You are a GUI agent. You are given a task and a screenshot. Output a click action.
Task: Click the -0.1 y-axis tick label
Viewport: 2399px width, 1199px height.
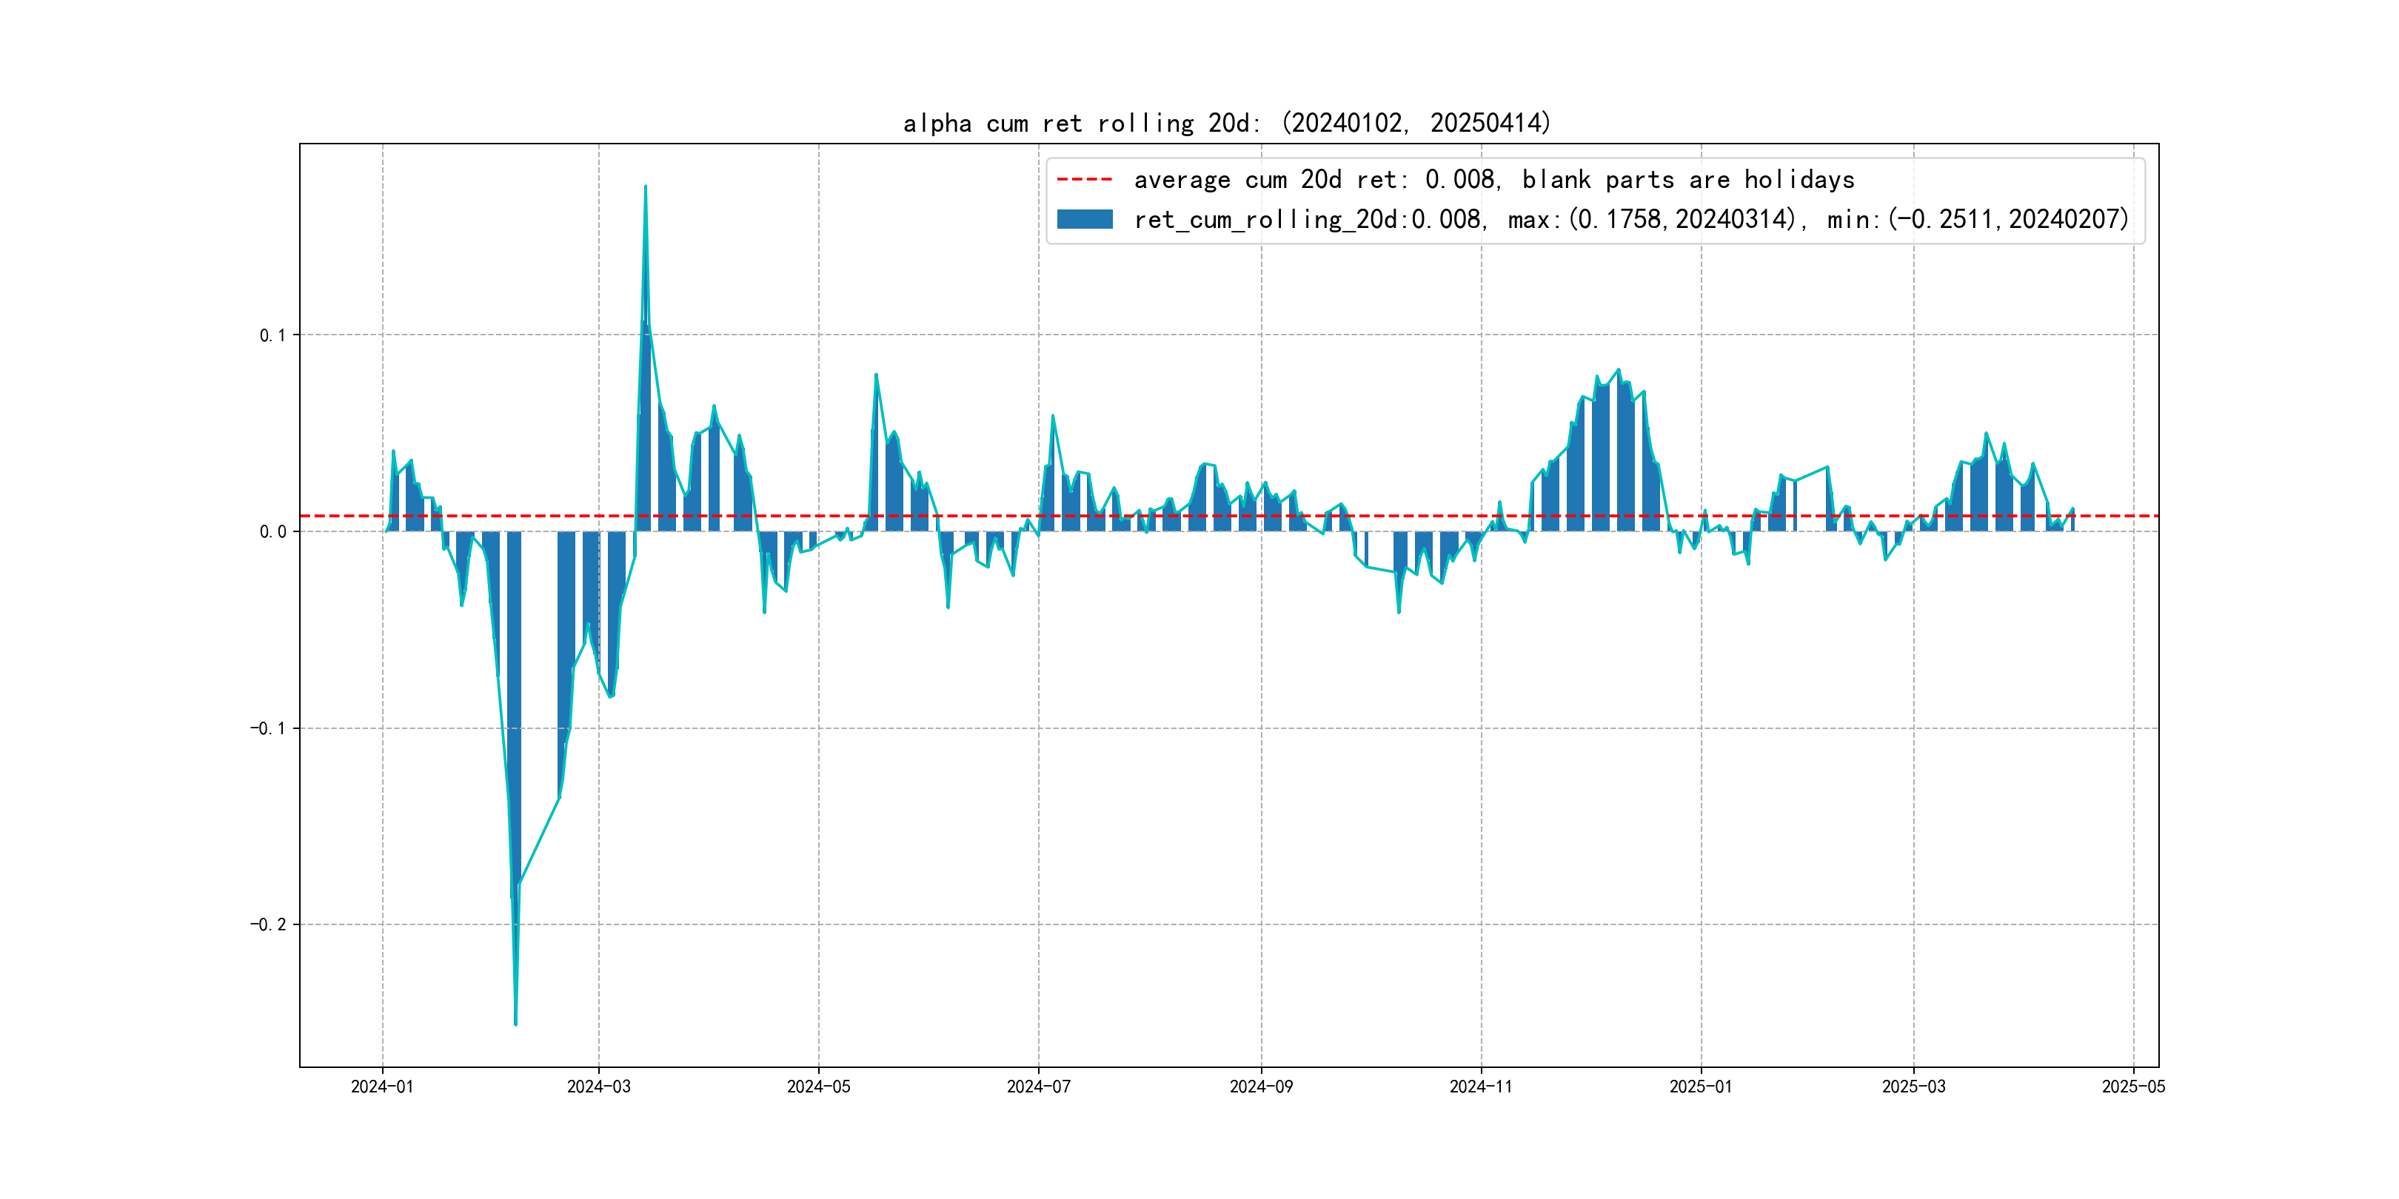[268, 728]
